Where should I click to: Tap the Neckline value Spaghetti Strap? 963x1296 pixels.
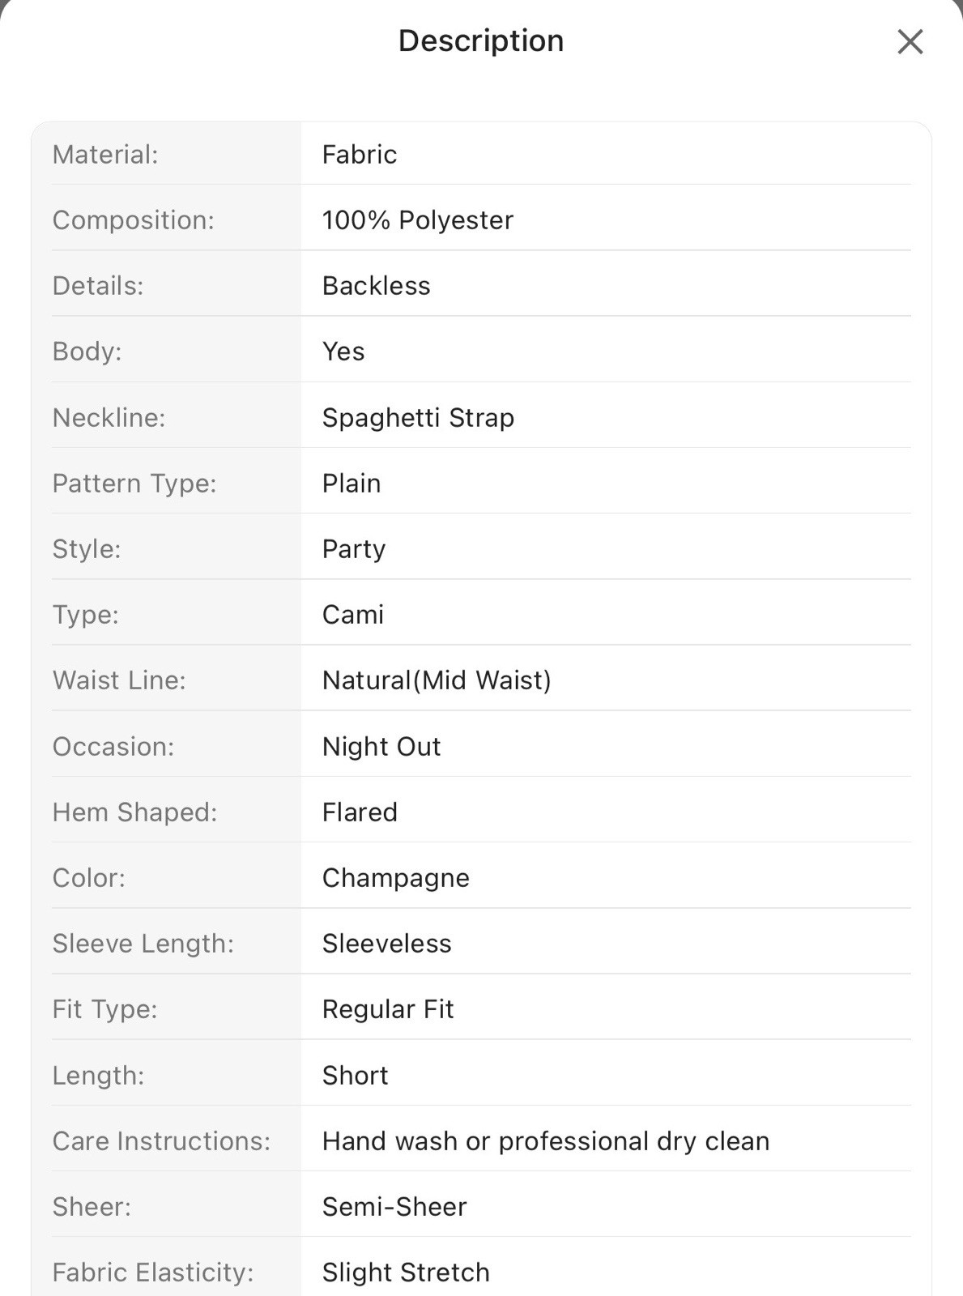click(418, 417)
